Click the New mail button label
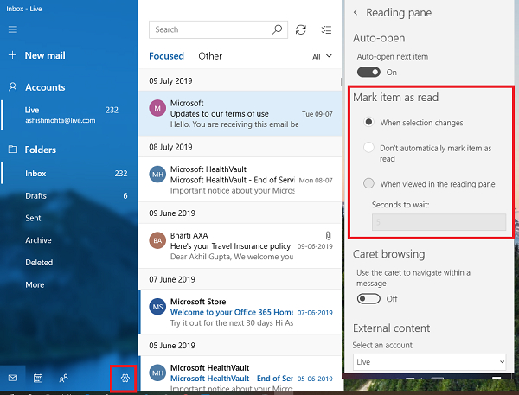Screen dimensions: 519x395 tap(45, 55)
